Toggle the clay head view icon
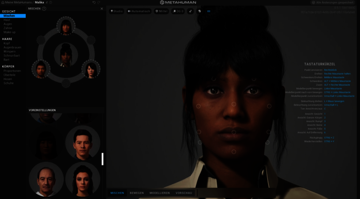The height and width of the screenshot is (199, 360). 200,11
